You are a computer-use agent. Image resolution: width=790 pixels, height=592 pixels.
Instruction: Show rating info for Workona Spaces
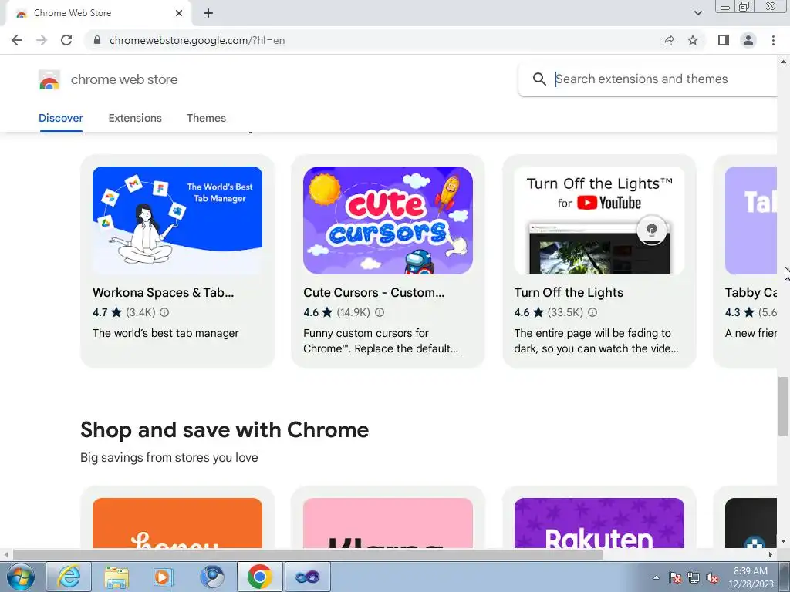164,312
